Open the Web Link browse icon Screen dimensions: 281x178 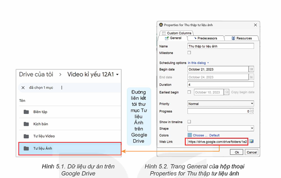pos(251,141)
